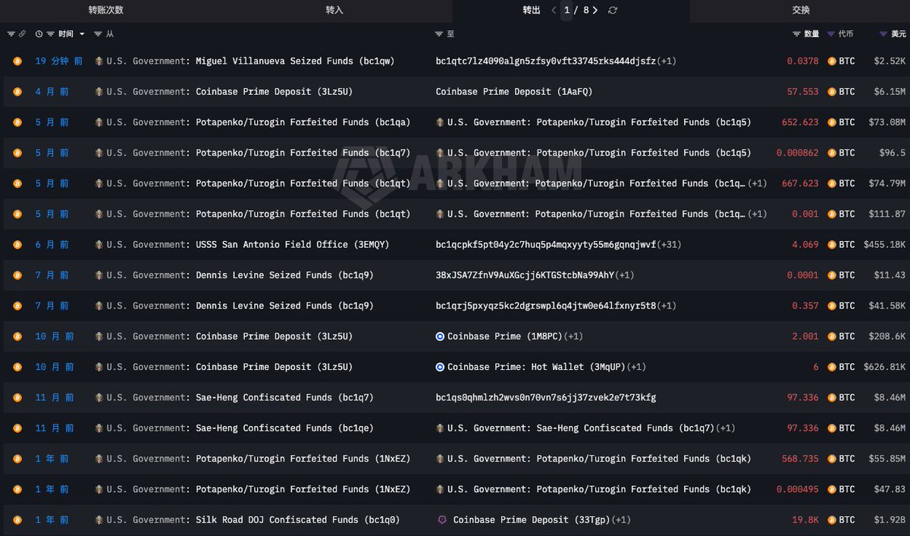910x536 pixels.
Task: Click the 代币 token filter icon
Action: tap(831, 34)
